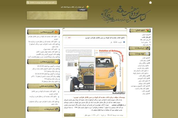Open 'دانلود رایگان کتاب' topic

pyautogui.click(x=144, y=76)
